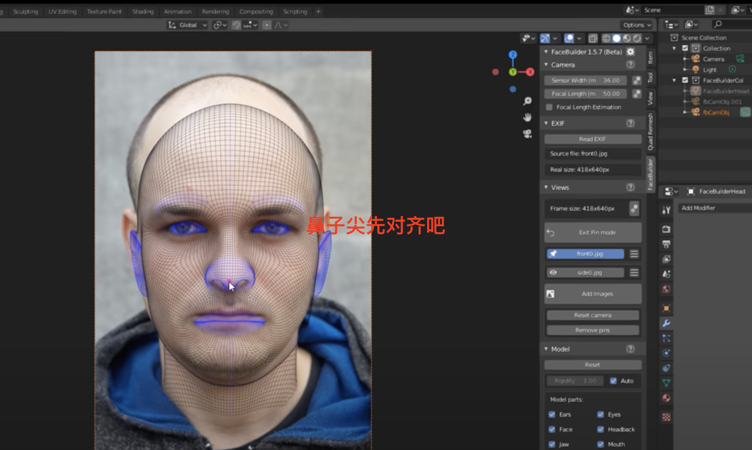Show the side0.jpg view eye icon
This screenshot has width=752, height=450.
tap(553, 273)
